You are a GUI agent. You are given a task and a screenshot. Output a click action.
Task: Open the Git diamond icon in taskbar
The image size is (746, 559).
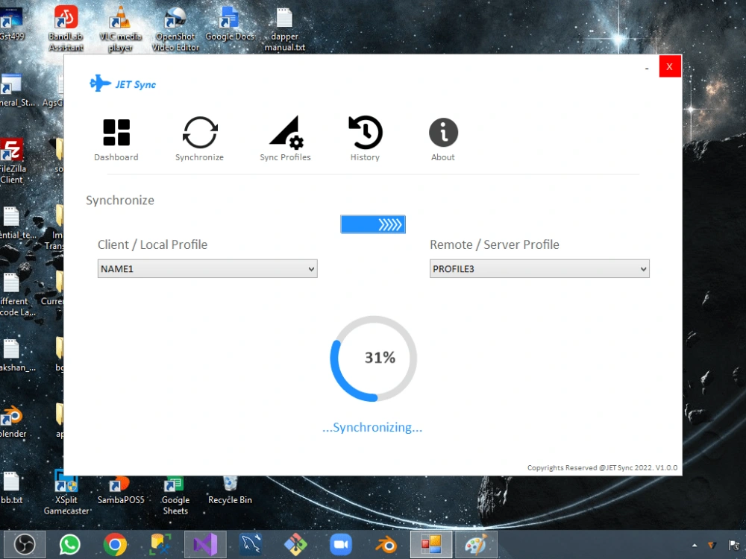click(295, 544)
